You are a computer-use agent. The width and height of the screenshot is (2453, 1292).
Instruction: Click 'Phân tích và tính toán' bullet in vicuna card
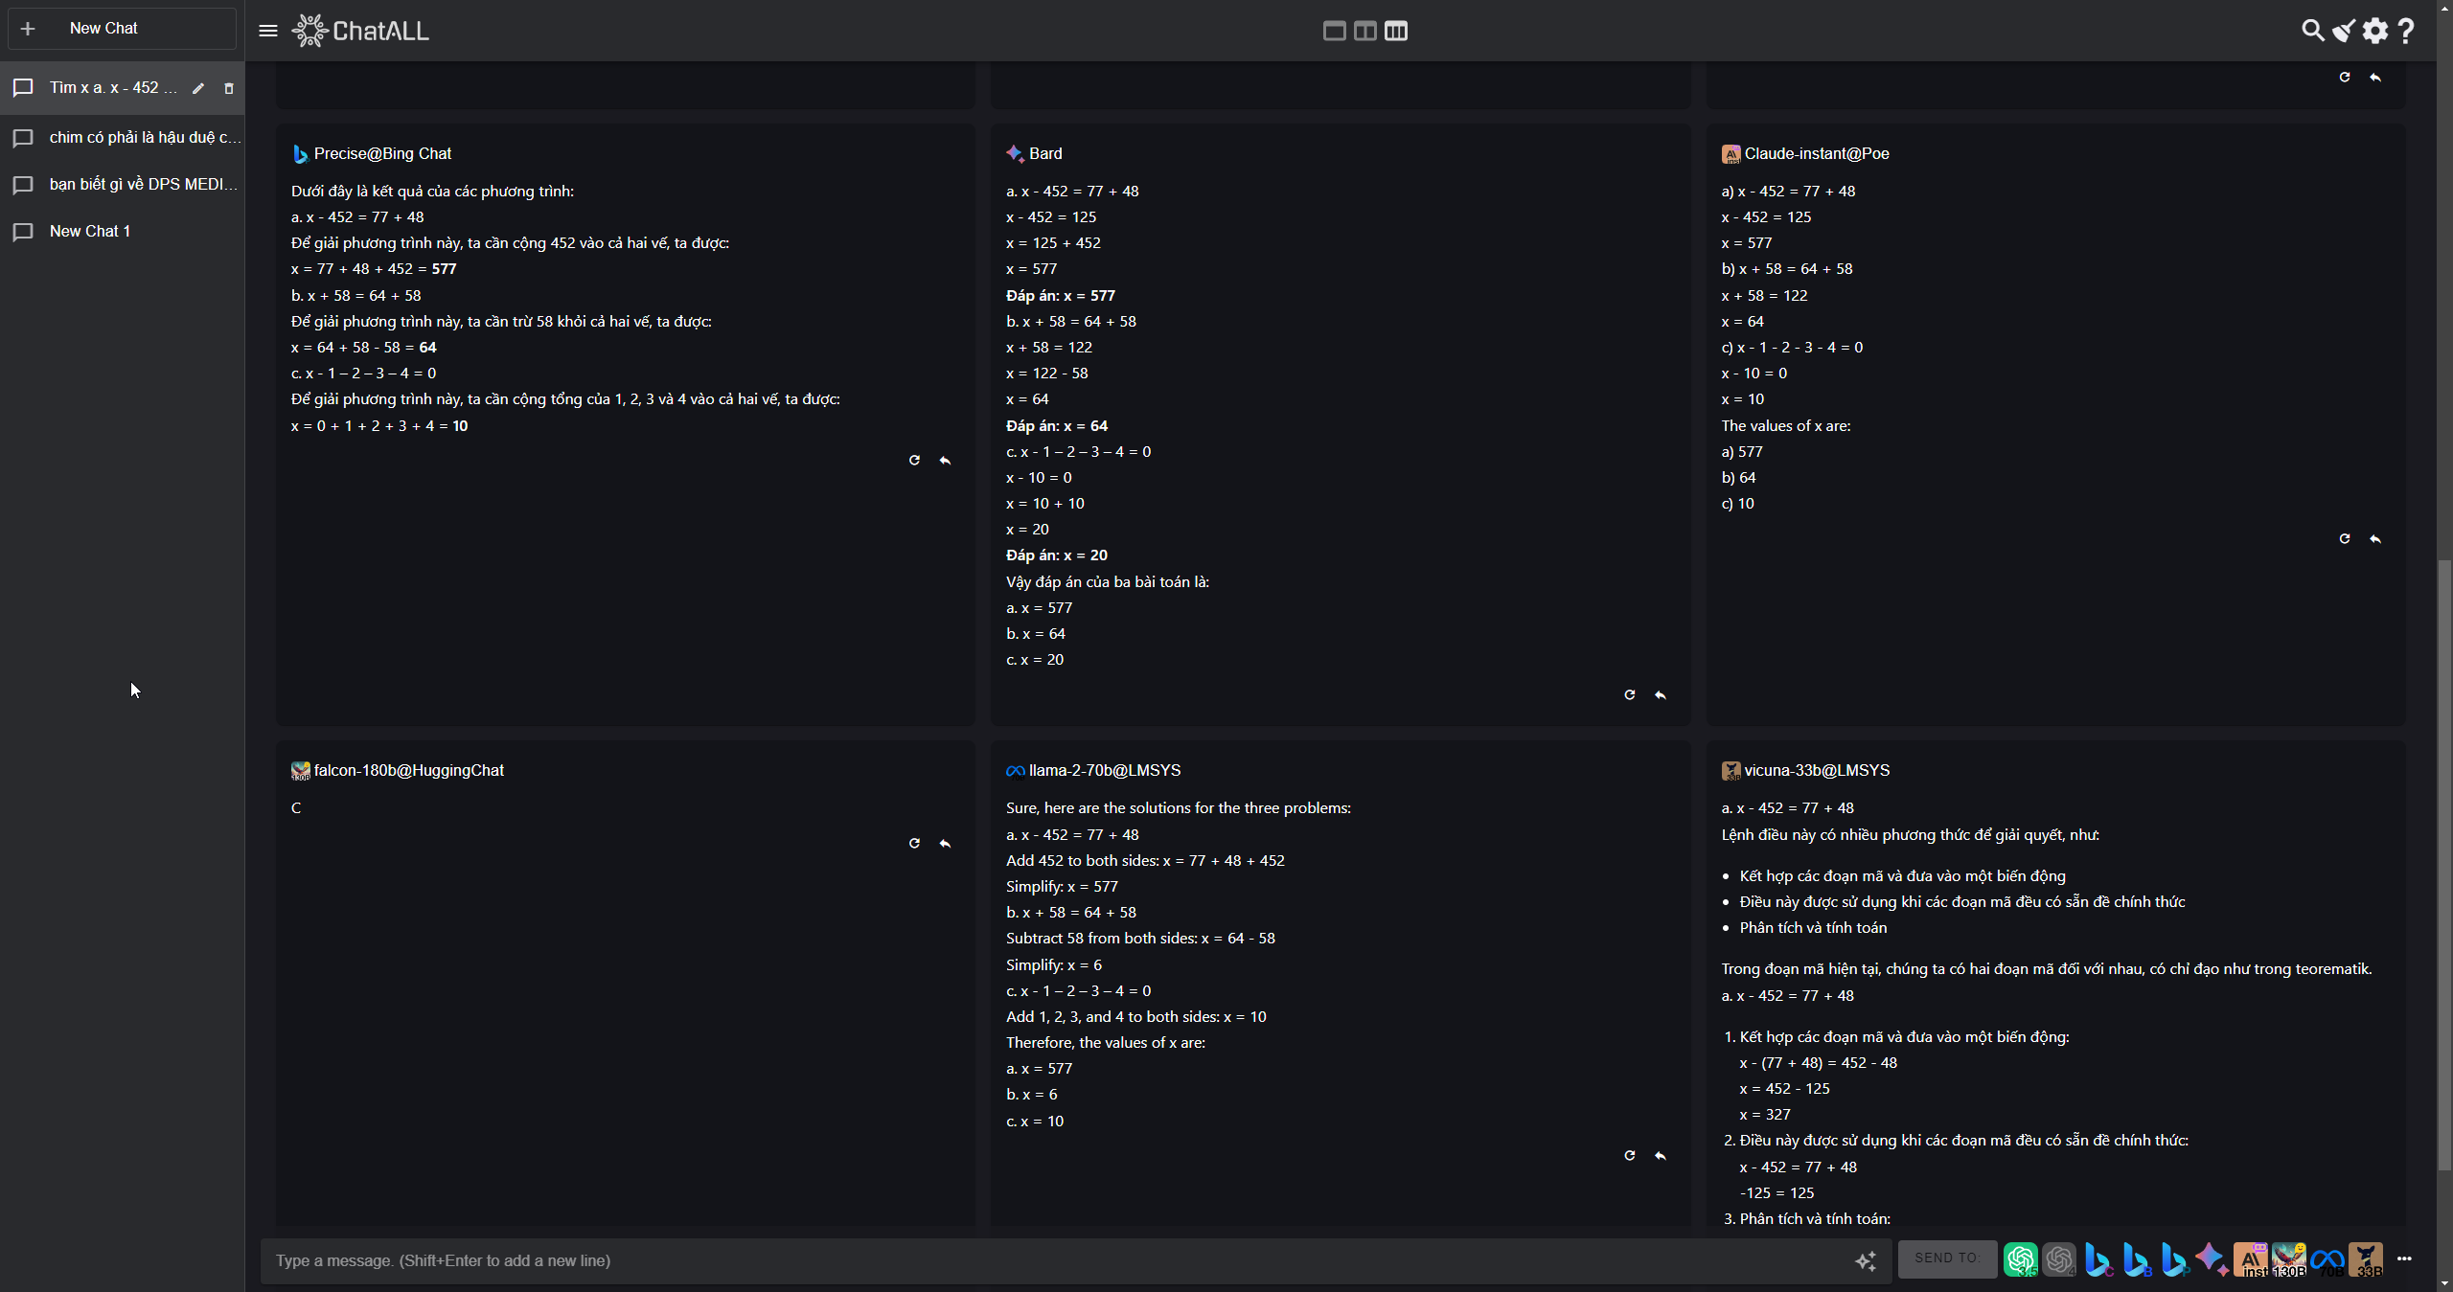pos(1813,927)
